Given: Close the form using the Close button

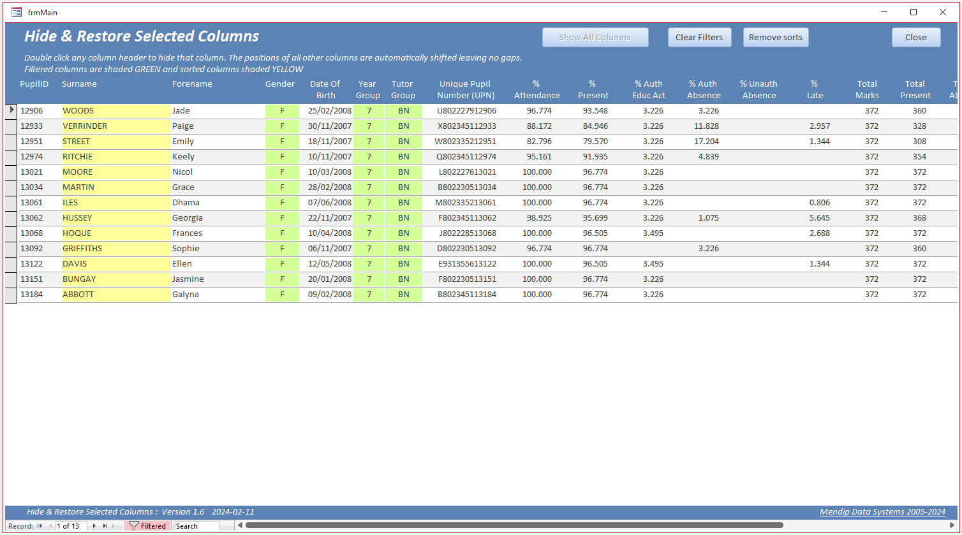Looking at the screenshot, I should (x=916, y=38).
